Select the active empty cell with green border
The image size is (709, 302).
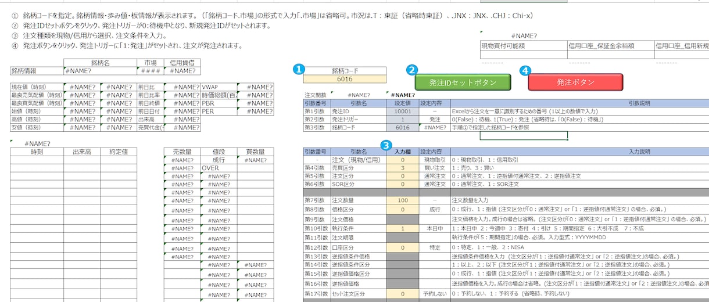point(524,135)
